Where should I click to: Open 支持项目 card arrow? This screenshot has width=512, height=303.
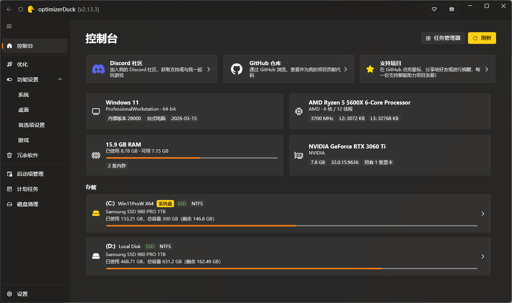coord(487,69)
